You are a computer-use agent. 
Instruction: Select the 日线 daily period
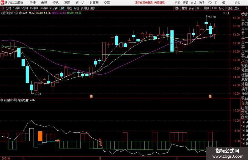point(62,8)
